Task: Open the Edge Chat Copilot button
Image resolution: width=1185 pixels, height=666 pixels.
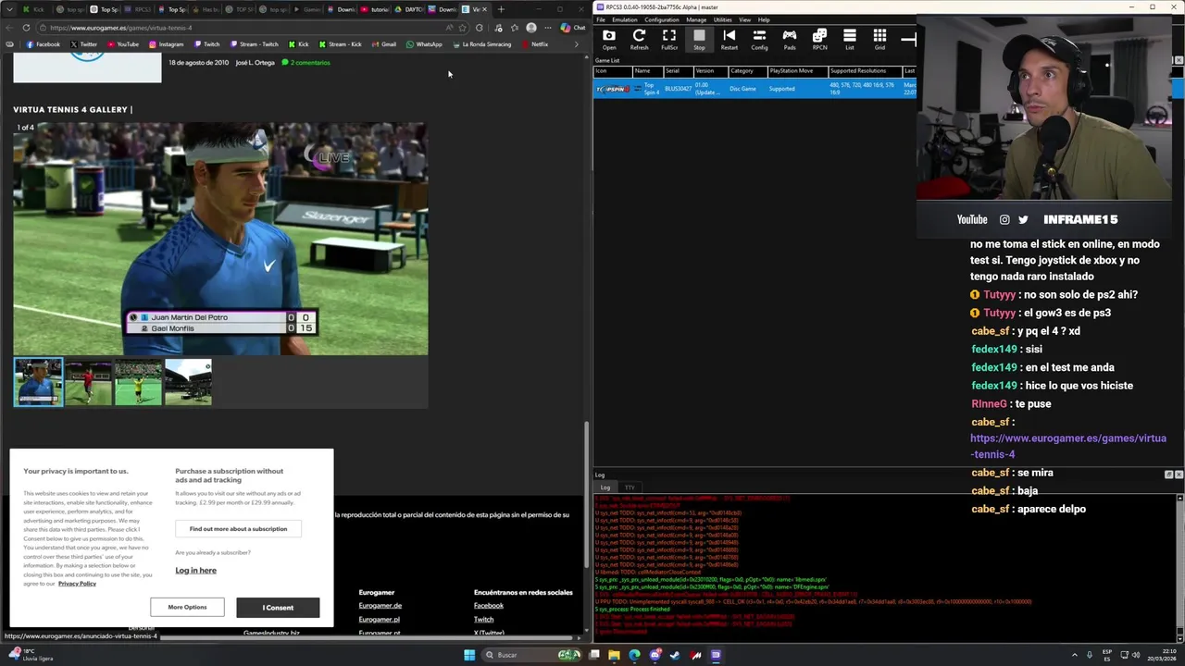Action: click(x=573, y=28)
